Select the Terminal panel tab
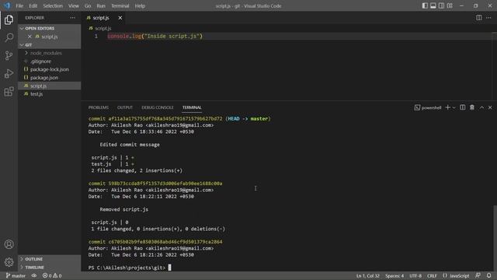Viewport: 497px width, 280px height. pyautogui.click(x=192, y=107)
